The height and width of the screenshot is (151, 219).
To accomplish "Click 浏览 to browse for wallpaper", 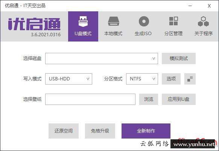I will (x=149, y=99).
